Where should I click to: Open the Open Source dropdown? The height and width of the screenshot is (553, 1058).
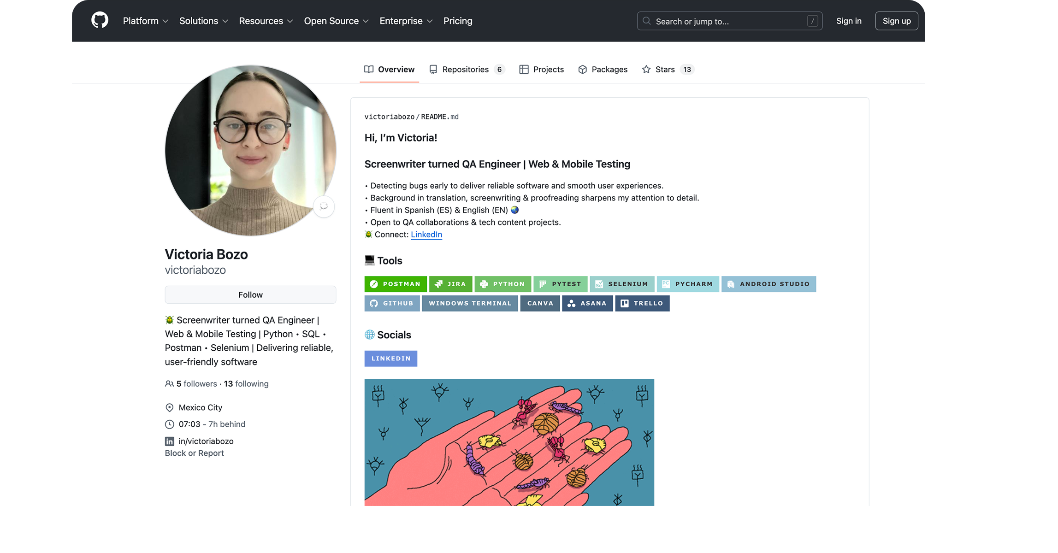tap(336, 21)
